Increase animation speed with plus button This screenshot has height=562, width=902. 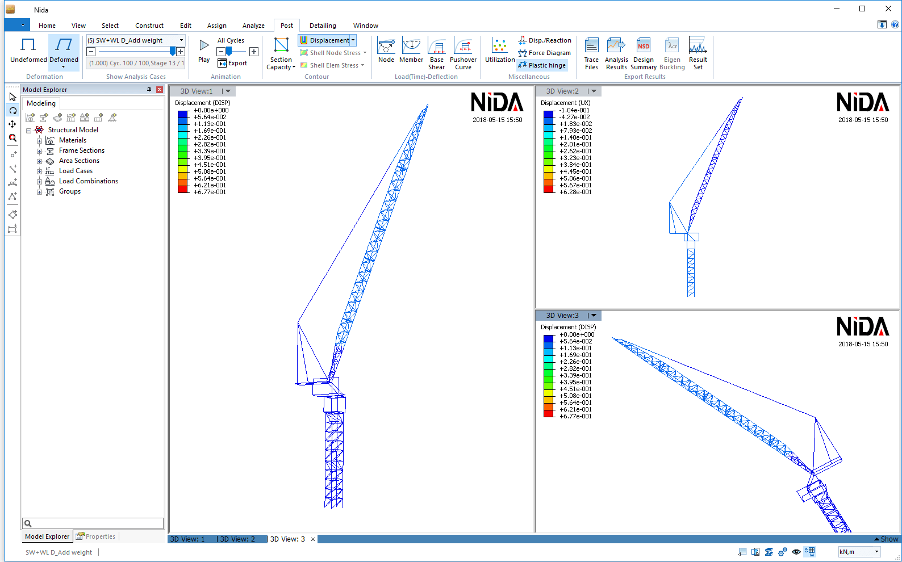pyautogui.click(x=254, y=52)
